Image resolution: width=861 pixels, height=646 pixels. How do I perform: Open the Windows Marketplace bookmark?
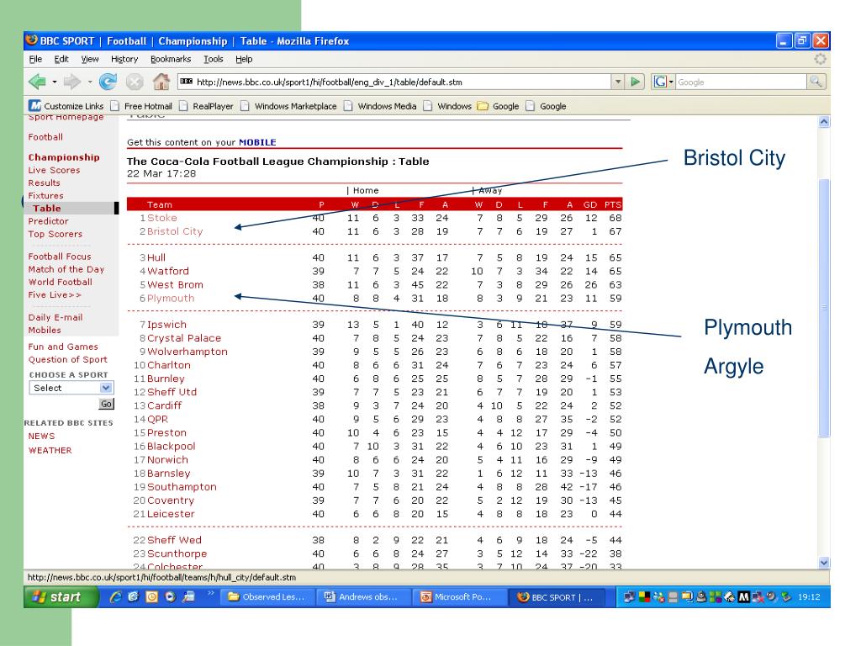pos(289,106)
